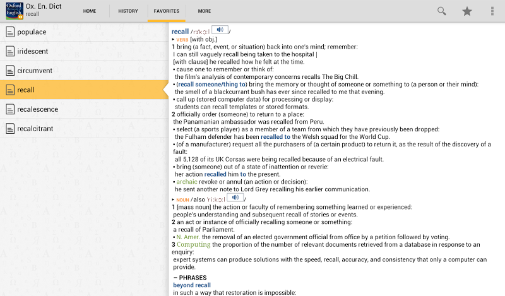Image resolution: width=505 pixels, height=296 pixels.
Task: Click the PHRASES section heading
Action: (193, 278)
